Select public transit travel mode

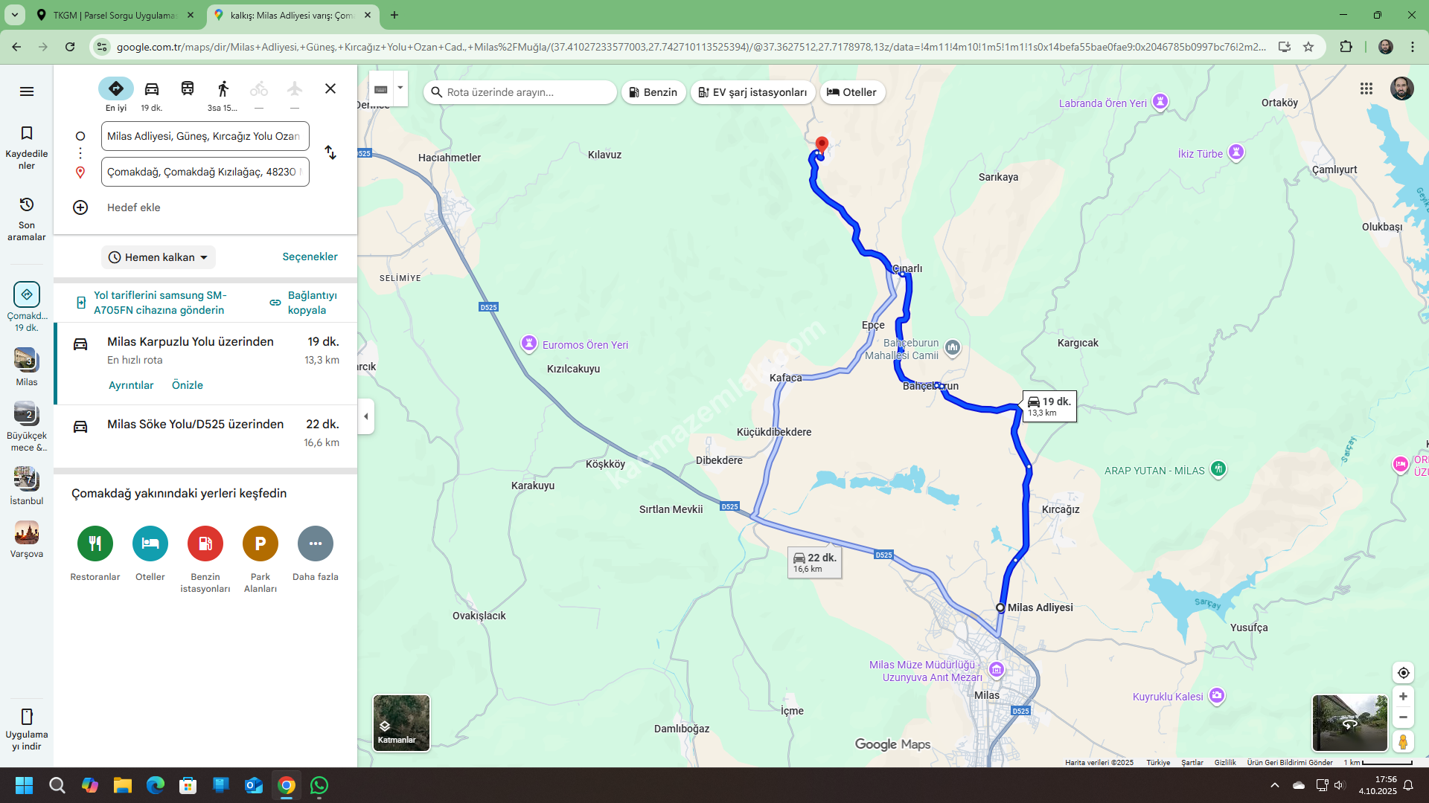coord(188,89)
